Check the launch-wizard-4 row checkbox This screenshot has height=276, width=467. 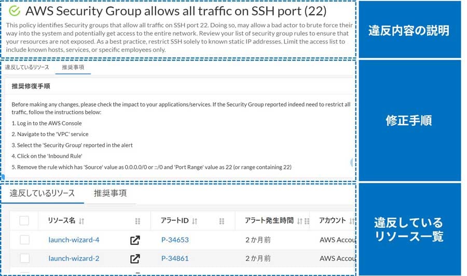[24, 240]
